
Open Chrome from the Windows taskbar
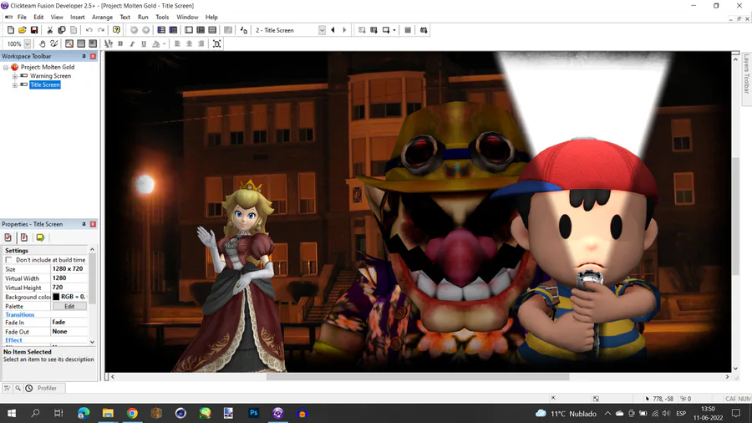click(132, 413)
